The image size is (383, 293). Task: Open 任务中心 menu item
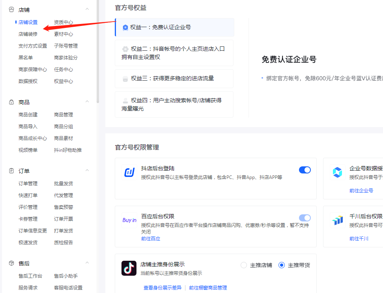(64, 69)
